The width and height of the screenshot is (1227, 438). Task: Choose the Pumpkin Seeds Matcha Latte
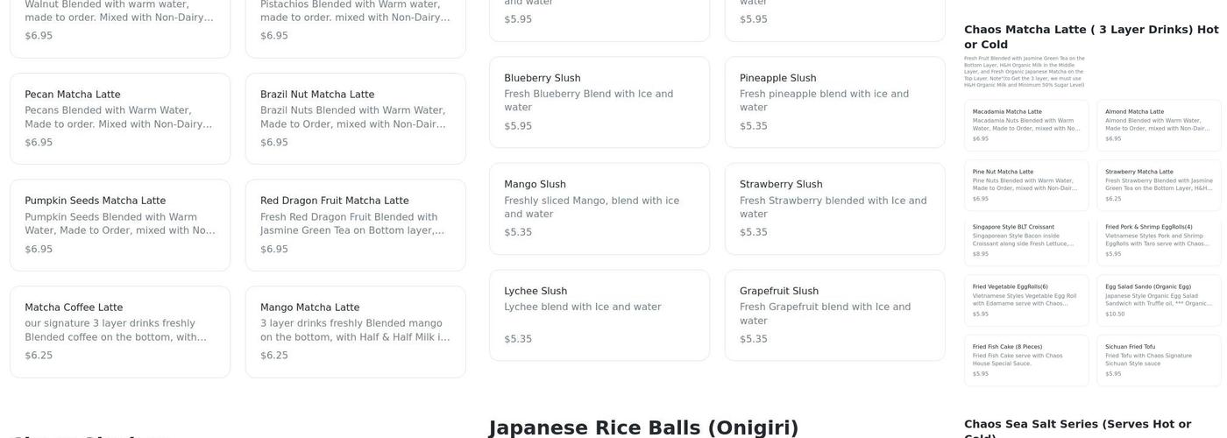[120, 225]
